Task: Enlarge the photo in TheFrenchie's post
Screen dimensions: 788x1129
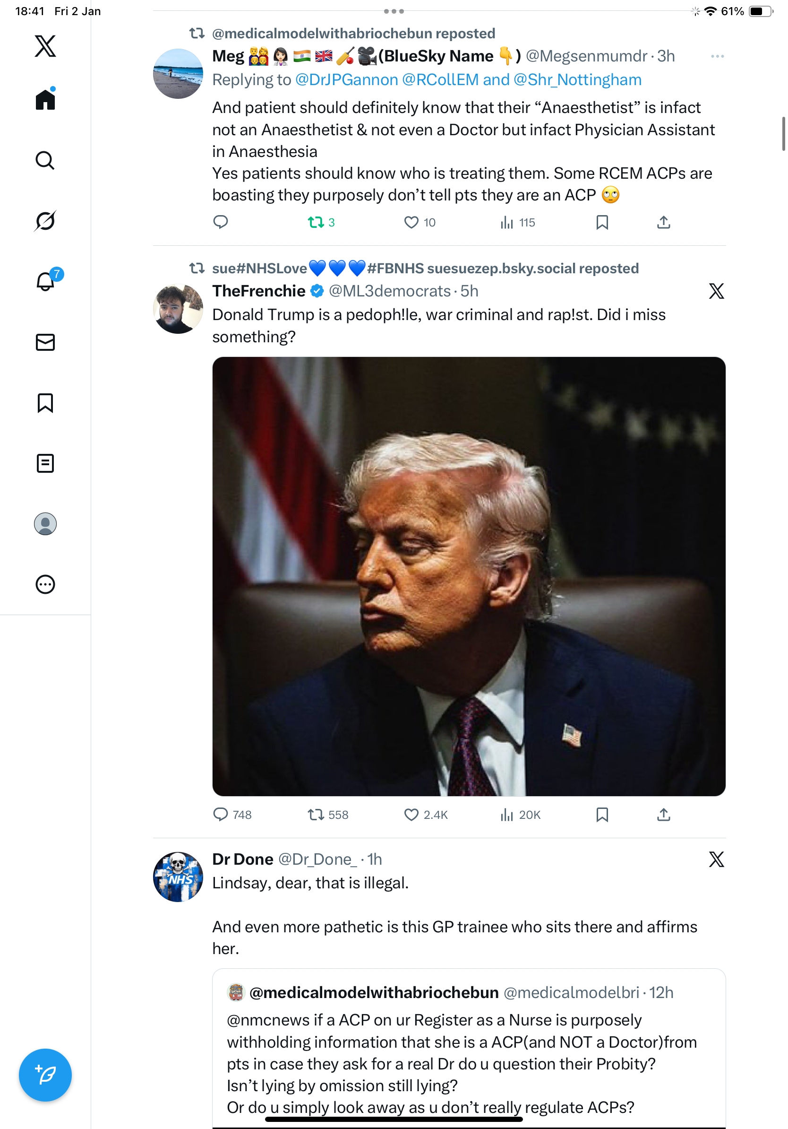Action: point(469,576)
